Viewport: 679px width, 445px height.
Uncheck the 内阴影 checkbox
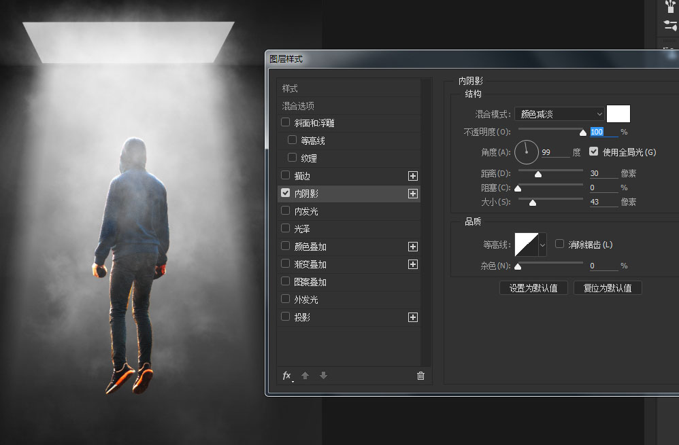(285, 193)
